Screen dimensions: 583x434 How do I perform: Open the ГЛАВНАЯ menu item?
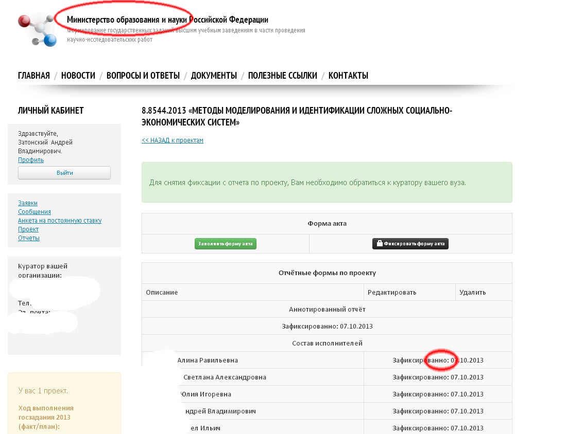coord(34,76)
